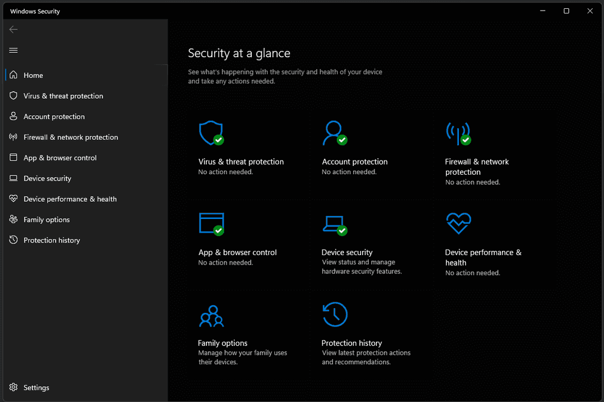Screen dimensions: 604x402
Task: Open the Protection history clock icon
Action: tap(334, 315)
